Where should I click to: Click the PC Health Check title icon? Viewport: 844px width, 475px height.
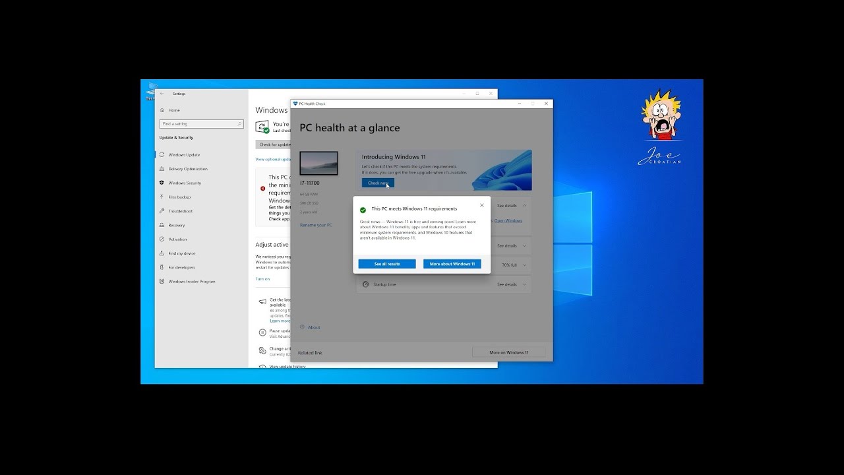point(295,104)
